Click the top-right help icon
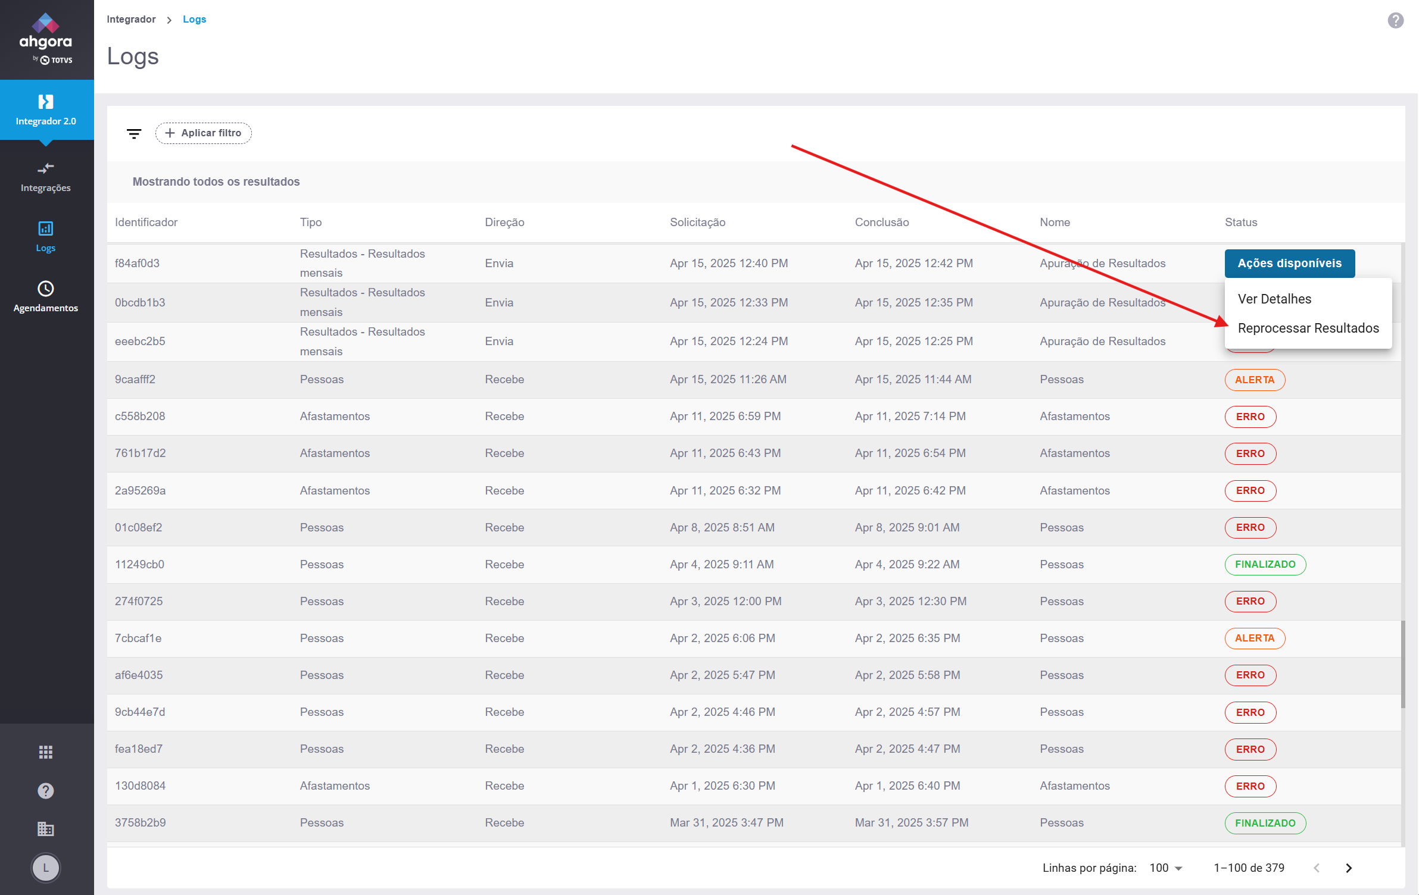Image resolution: width=1419 pixels, height=895 pixels. coord(1395,21)
